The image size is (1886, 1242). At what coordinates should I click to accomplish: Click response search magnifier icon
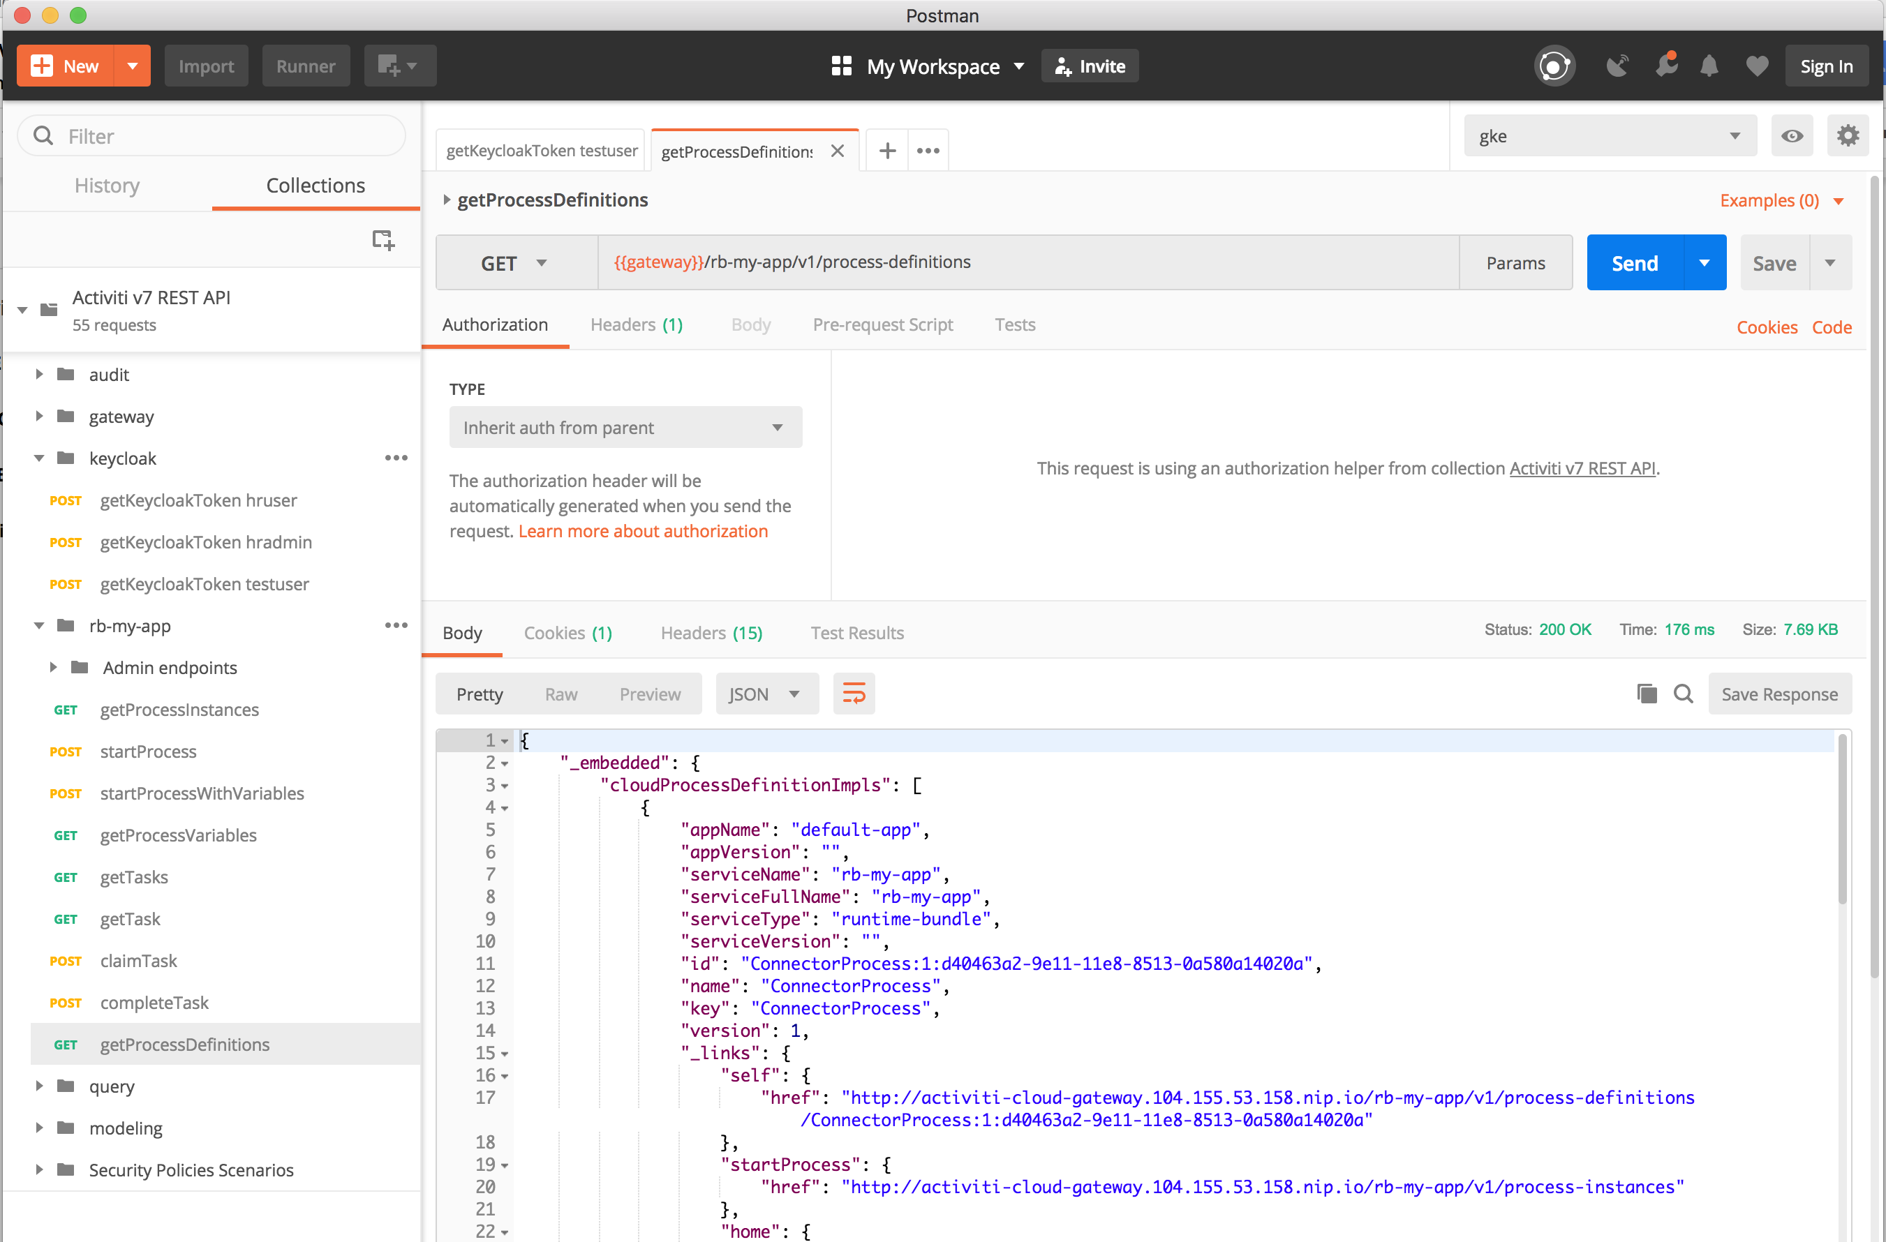[1683, 694]
